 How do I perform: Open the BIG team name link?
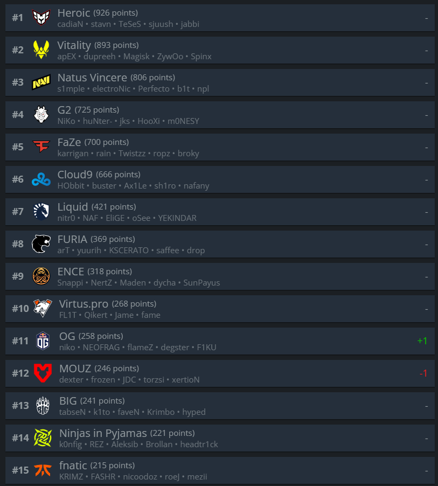point(68,401)
